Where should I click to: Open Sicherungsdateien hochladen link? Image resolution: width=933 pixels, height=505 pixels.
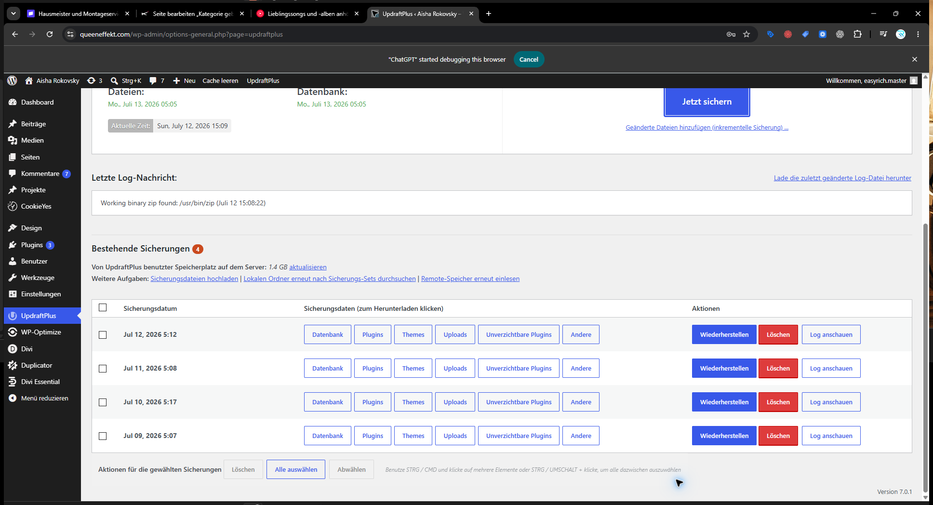194,279
